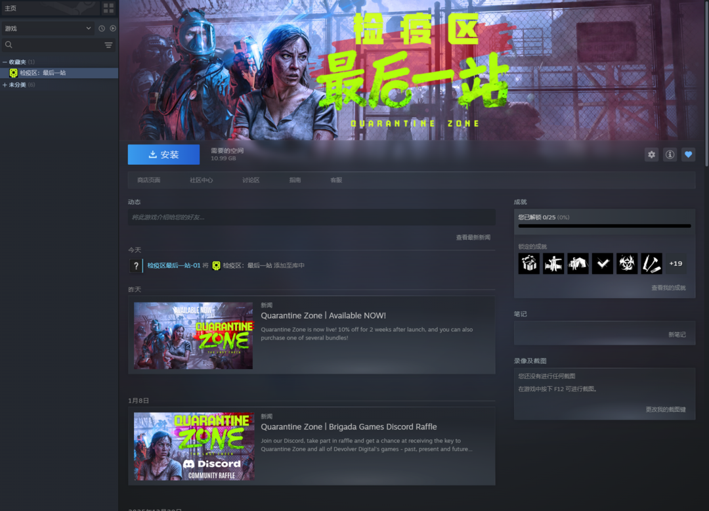Click the recent activity clock icon
Image resolution: width=709 pixels, height=511 pixels.
pyautogui.click(x=102, y=28)
